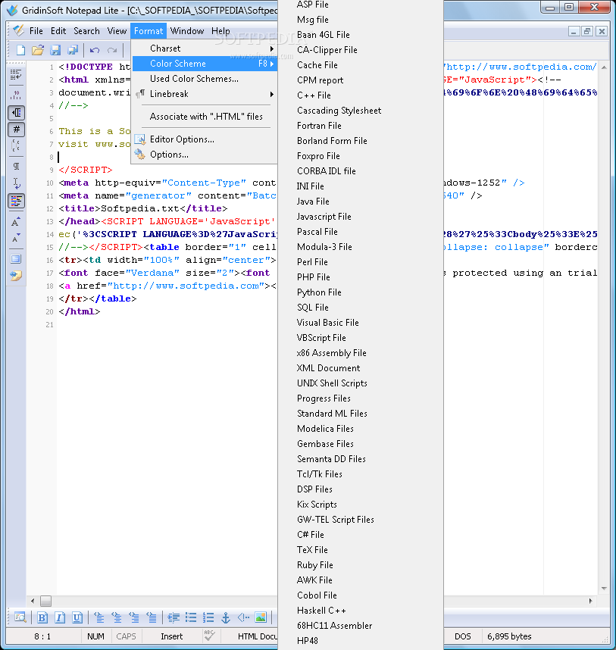Select Javascript File color scheme
The height and width of the screenshot is (650, 616).
[x=361, y=217]
